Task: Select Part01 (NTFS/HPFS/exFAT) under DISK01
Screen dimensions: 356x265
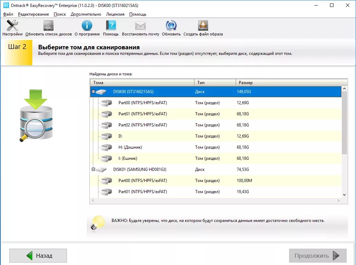Action: coord(142,192)
